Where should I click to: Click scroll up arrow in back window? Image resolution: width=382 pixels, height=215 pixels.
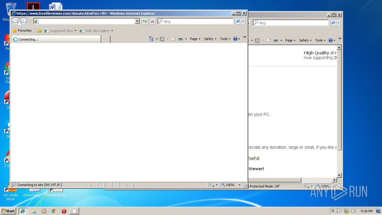339,47
